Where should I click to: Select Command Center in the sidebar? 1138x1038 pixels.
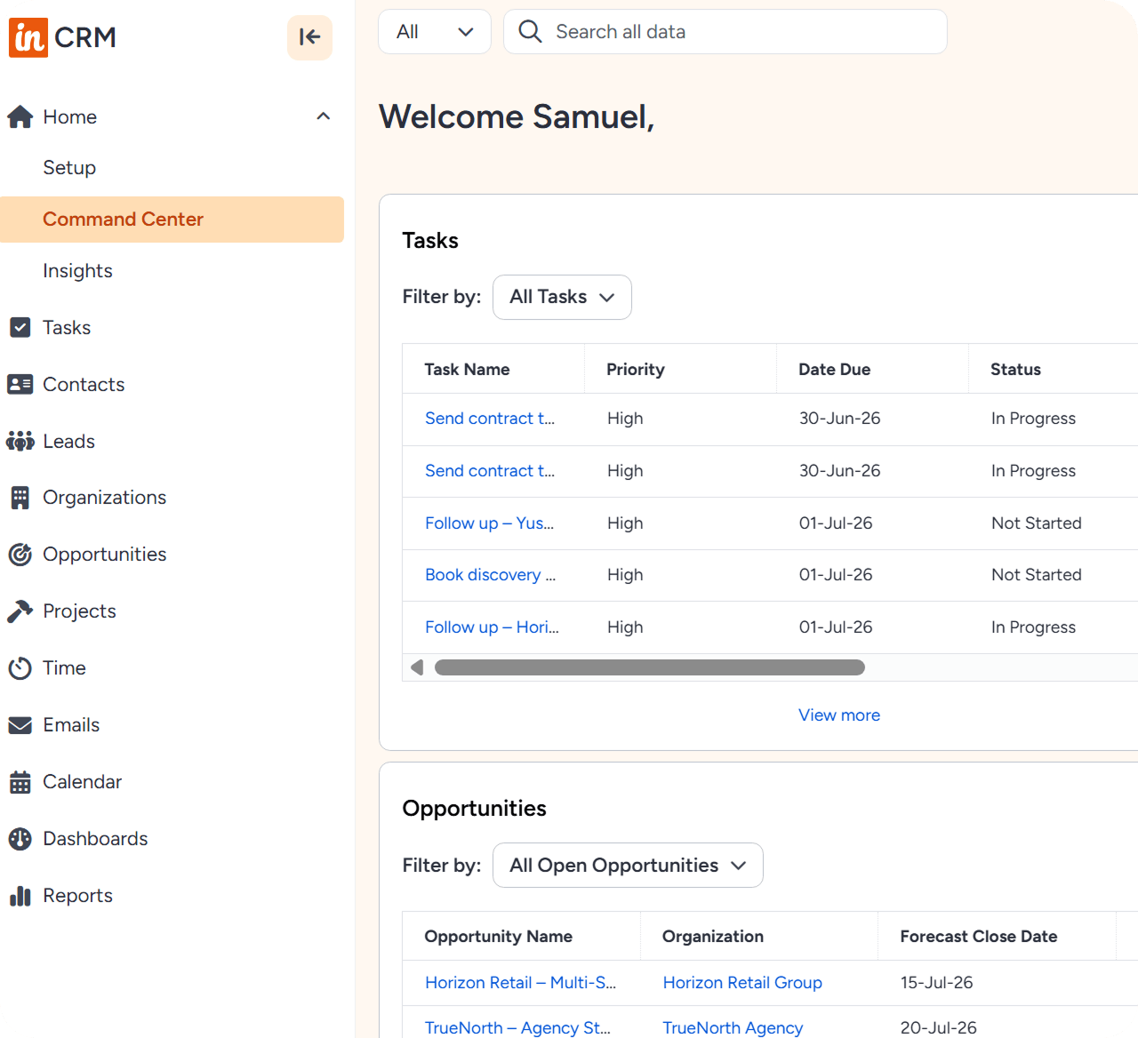[172, 220]
